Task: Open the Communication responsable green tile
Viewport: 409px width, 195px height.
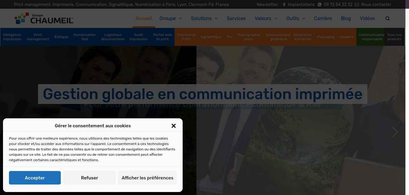Action: pos(372,37)
